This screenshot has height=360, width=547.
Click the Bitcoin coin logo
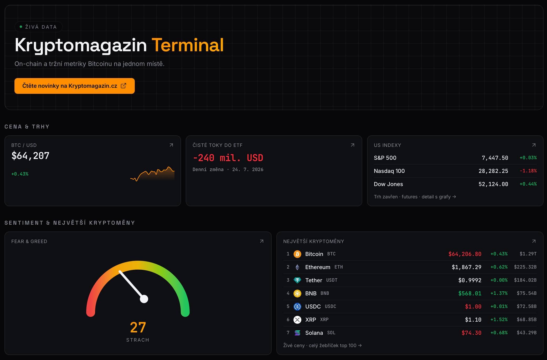297,254
